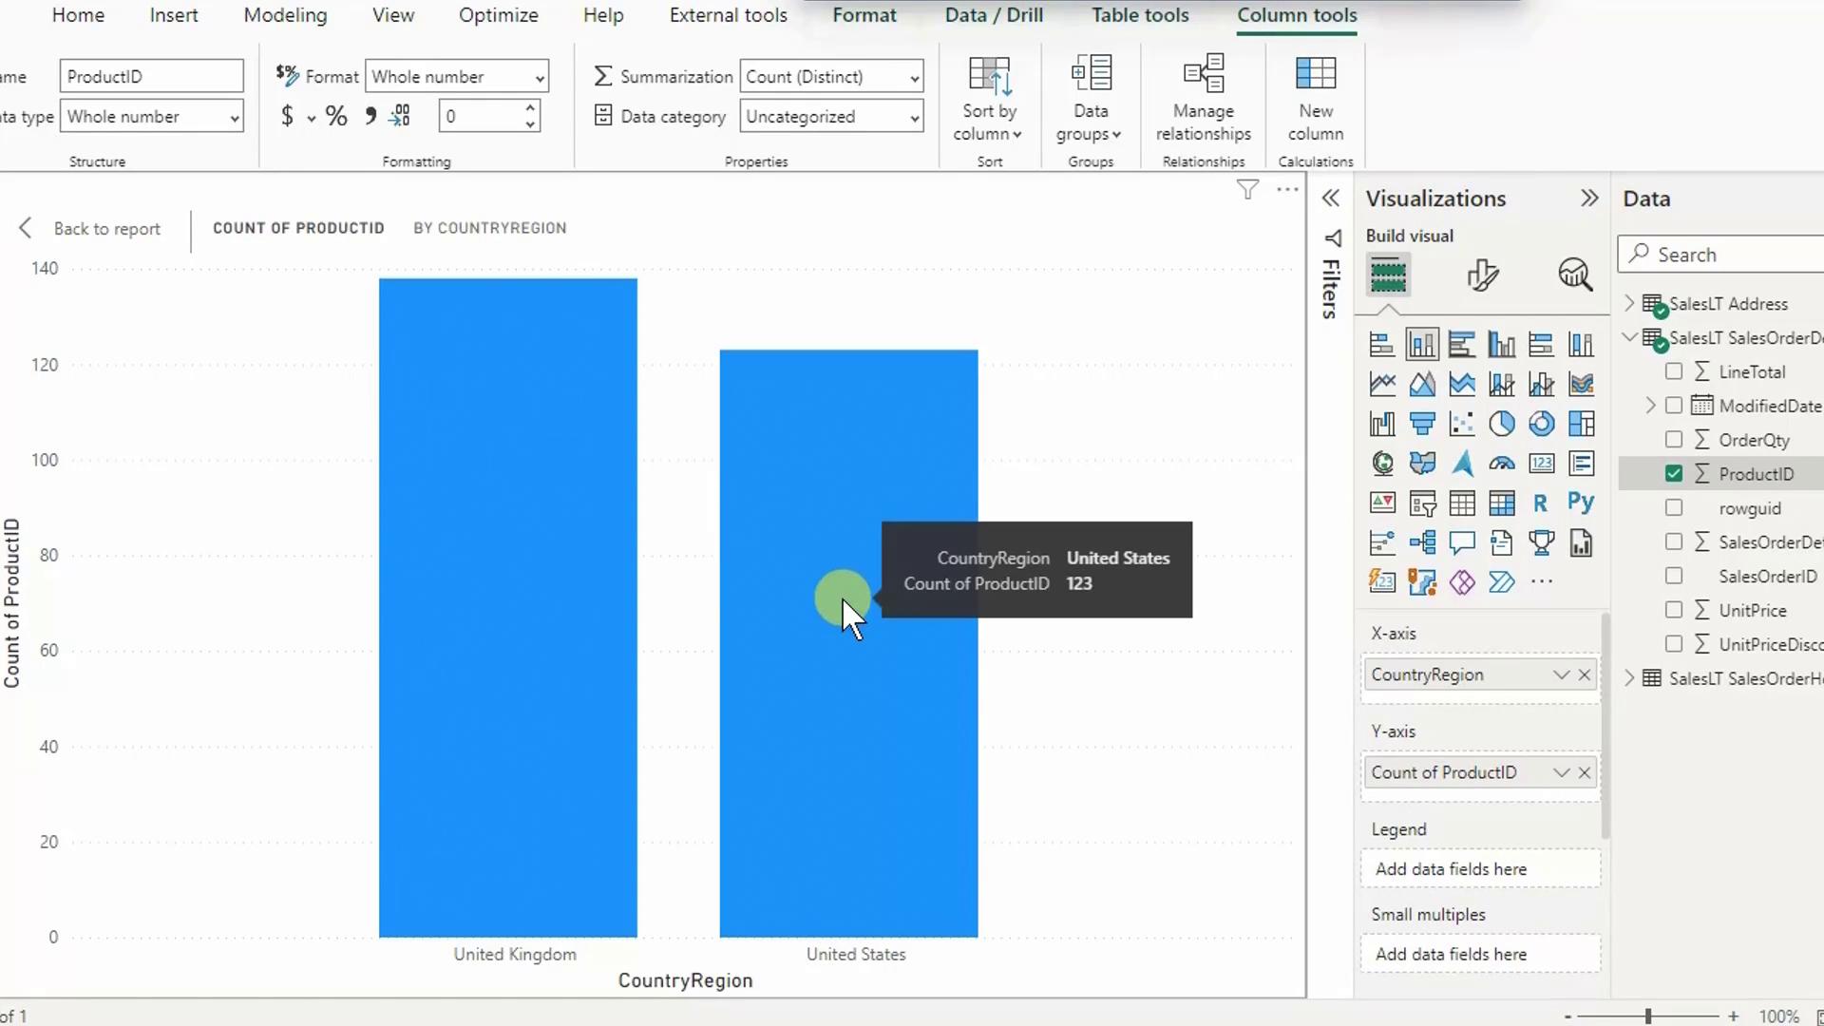
Task: Choose the donut chart visualization
Action: [1541, 424]
